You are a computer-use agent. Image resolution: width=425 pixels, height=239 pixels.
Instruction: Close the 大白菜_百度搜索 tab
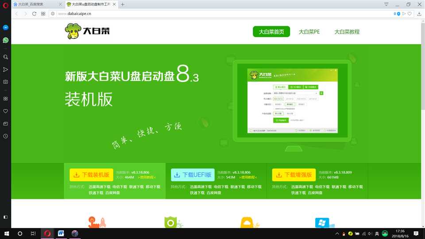pyautogui.click(x=61, y=4)
